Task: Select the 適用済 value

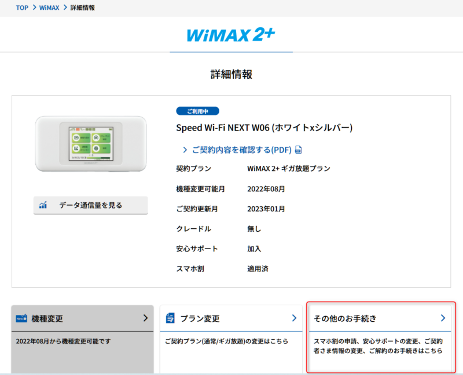Action: point(258,269)
